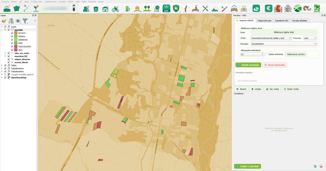Enable the Quitar anteriores checkbox
Screen dimensions: 326x171
tap(267, 54)
